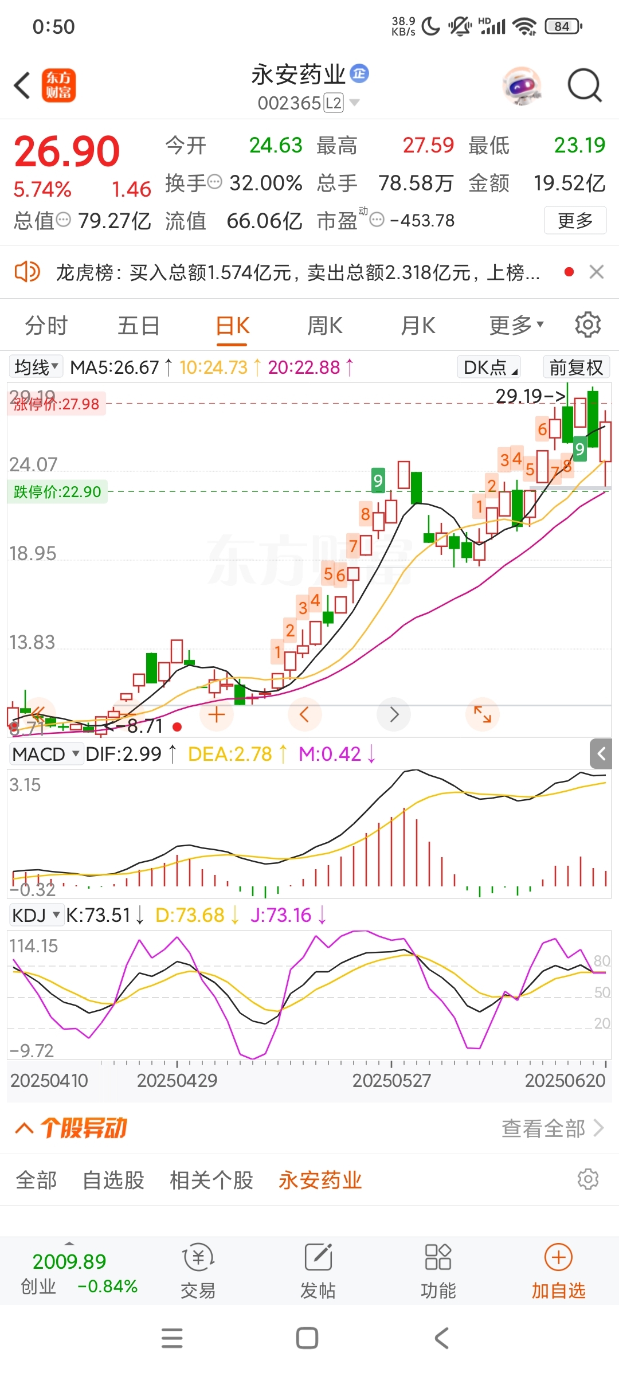The image size is (619, 1376).
Task: Expand the 创业 index ticker
Action: coord(69,1243)
